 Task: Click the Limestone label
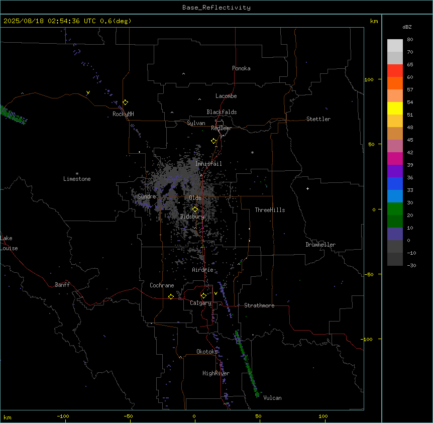click(77, 179)
